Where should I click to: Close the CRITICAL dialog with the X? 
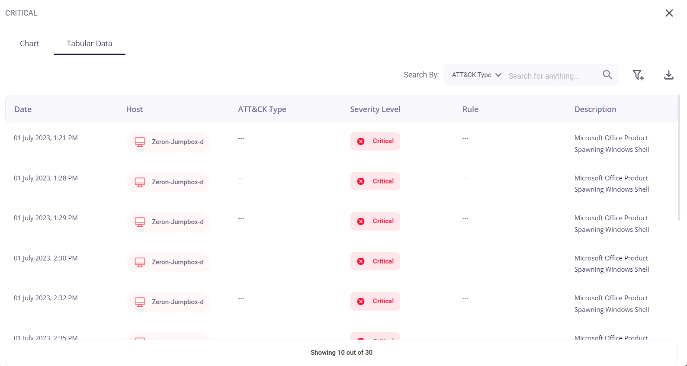click(669, 13)
